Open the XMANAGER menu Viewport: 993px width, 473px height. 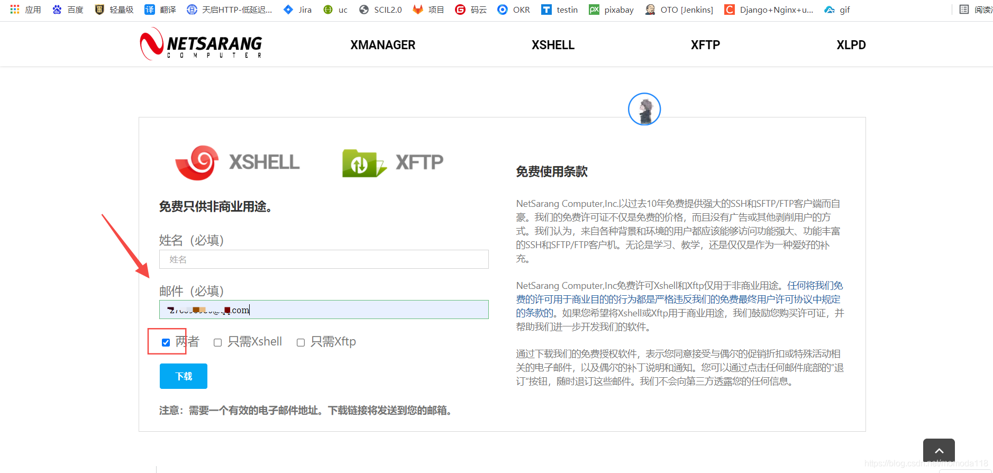pyautogui.click(x=383, y=45)
